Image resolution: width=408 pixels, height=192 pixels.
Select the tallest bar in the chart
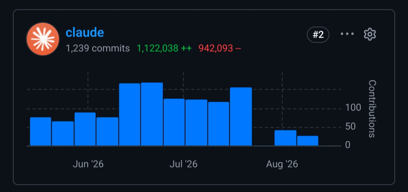click(x=152, y=114)
